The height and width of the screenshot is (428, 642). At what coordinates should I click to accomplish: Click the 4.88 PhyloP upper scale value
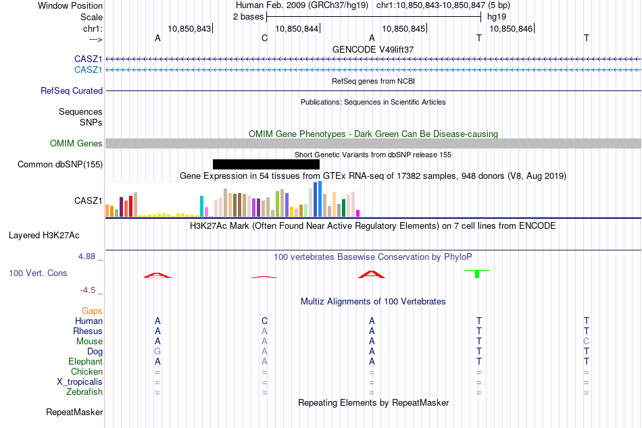pos(87,257)
